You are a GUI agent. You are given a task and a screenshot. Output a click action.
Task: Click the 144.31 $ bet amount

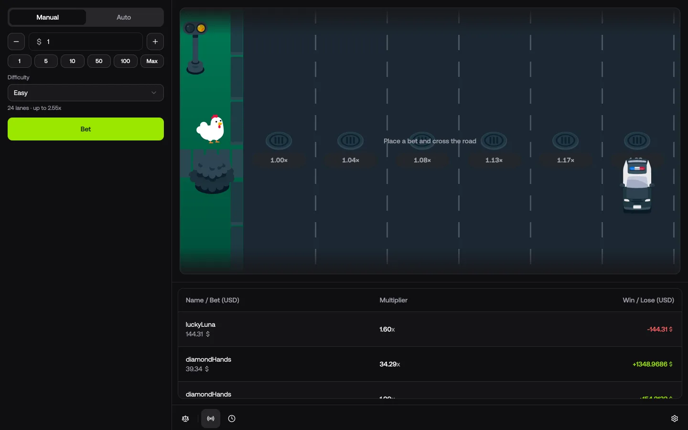click(x=198, y=334)
